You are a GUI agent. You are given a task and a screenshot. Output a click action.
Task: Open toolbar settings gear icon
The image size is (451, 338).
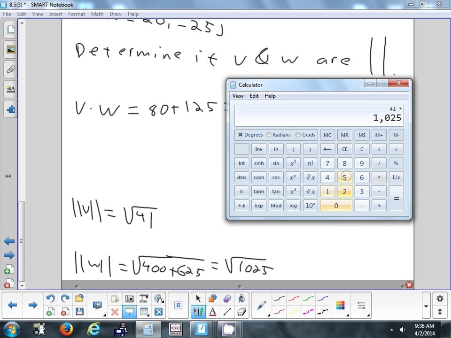click(x=440, y=299)
